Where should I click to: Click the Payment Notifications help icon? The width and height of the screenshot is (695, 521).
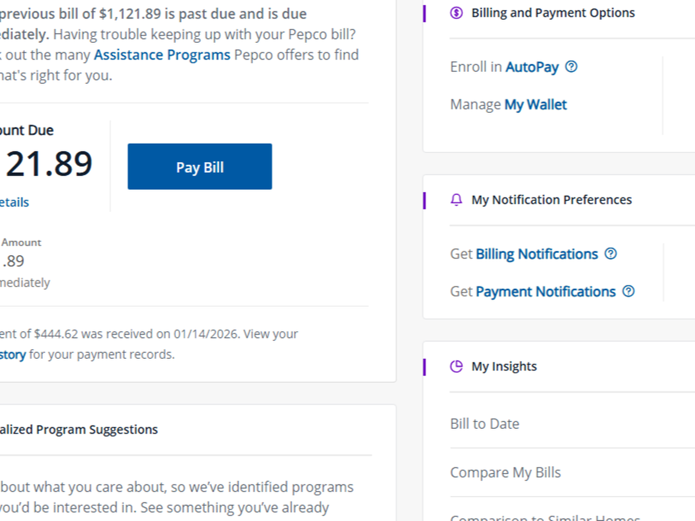[x=628, y=291]
